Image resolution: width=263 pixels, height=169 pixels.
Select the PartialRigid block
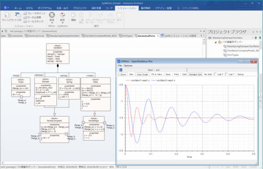94,128
